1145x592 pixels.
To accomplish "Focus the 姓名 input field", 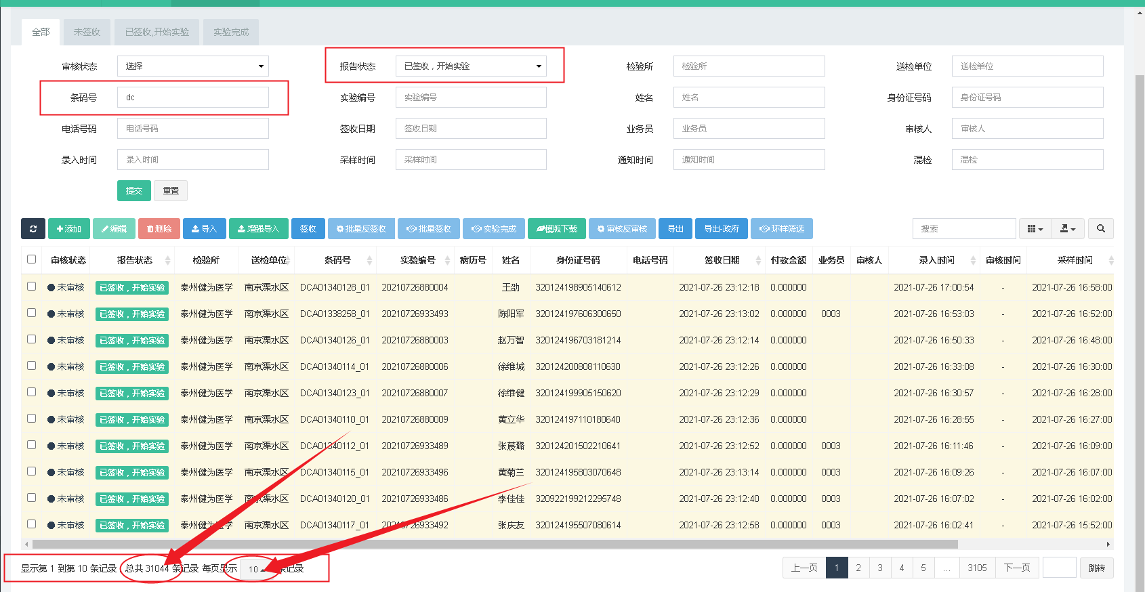I will (x=749, y=98).
